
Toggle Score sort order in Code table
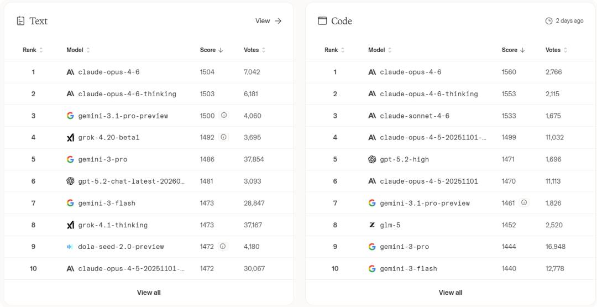513,50
